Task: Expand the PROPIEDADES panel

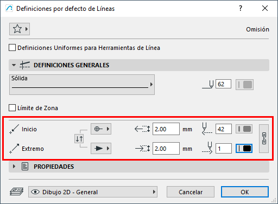Action: tap(14, 167)
